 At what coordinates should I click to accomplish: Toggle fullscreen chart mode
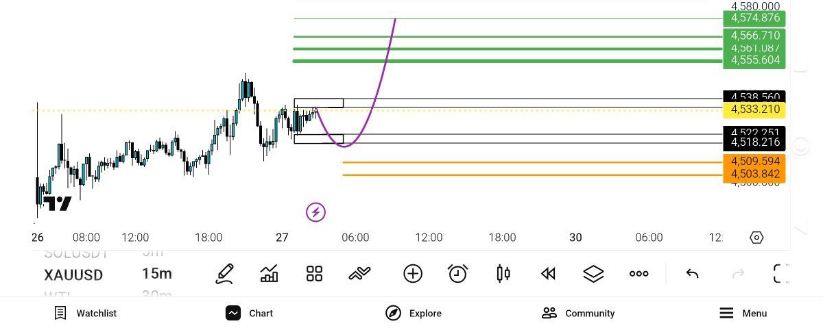tap(780, 274)
